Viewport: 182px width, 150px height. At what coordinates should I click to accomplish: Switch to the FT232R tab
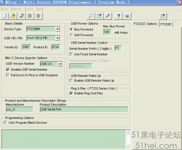click(166, 24)
